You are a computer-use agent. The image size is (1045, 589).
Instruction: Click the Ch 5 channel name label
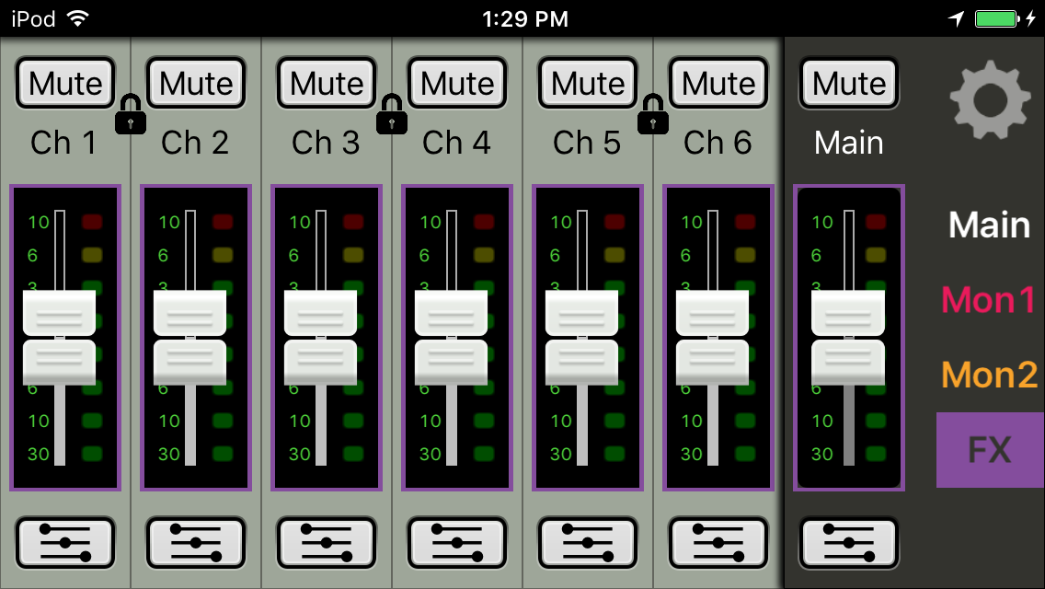pos(587,143)
